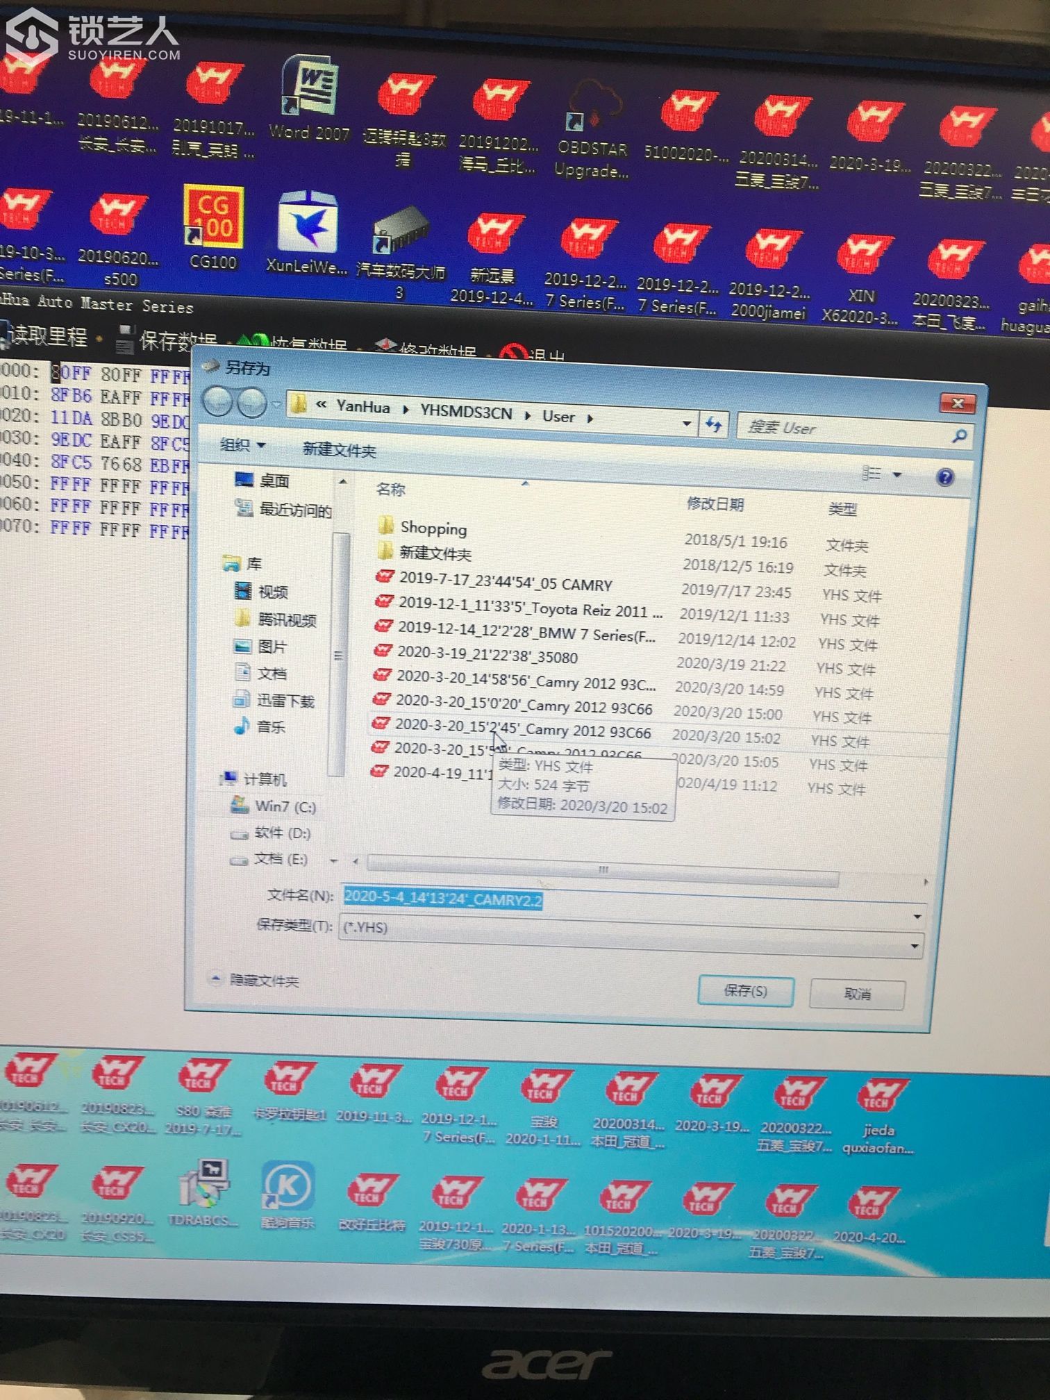Select 迅雷下载 in navigation pane
Viewport: 1050px width, 1400px height.
coord(274,700)
